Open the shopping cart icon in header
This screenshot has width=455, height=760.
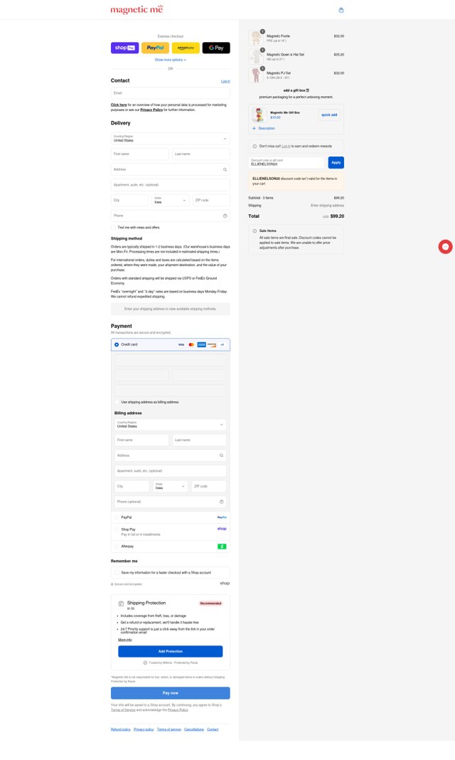pyautogui.click(x=341, y=10)
